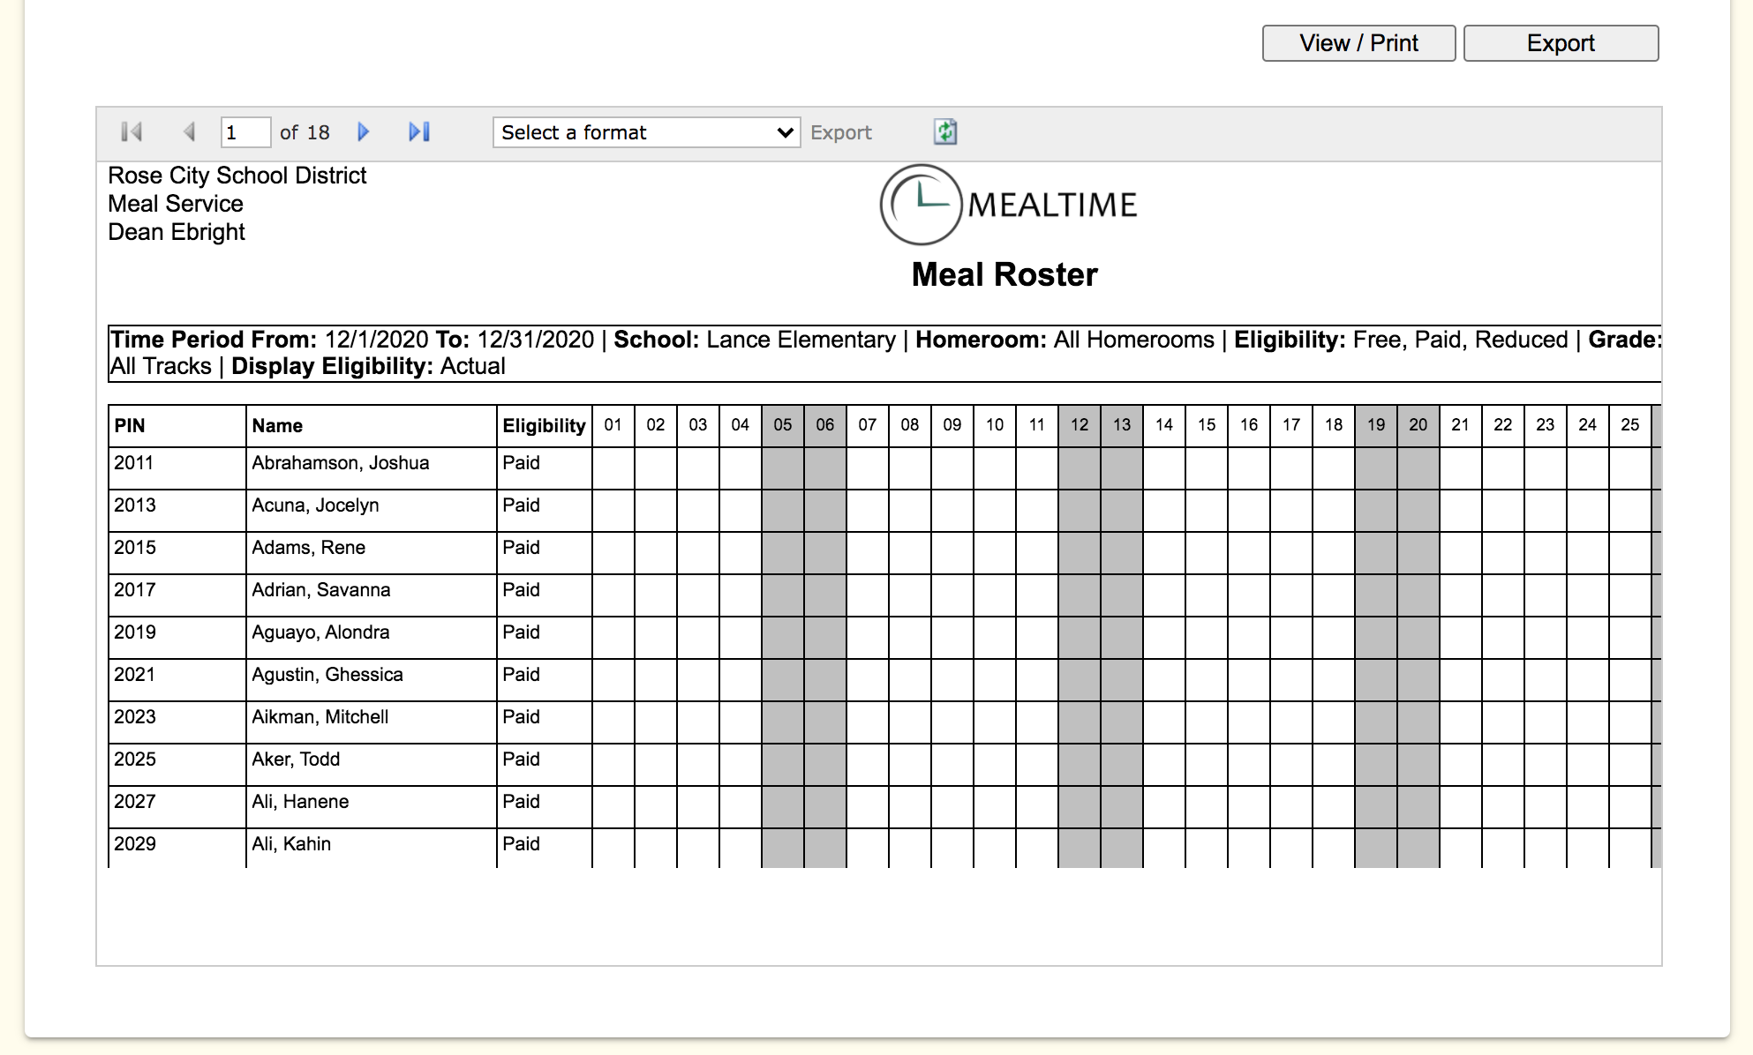The width and height of the screenshot is (1753, 1055).
Task: Jump to last report page
Action: pos(419,132)
